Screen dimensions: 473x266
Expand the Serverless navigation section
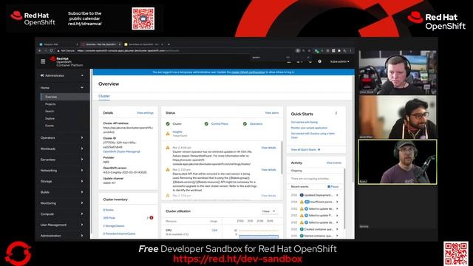62,160
